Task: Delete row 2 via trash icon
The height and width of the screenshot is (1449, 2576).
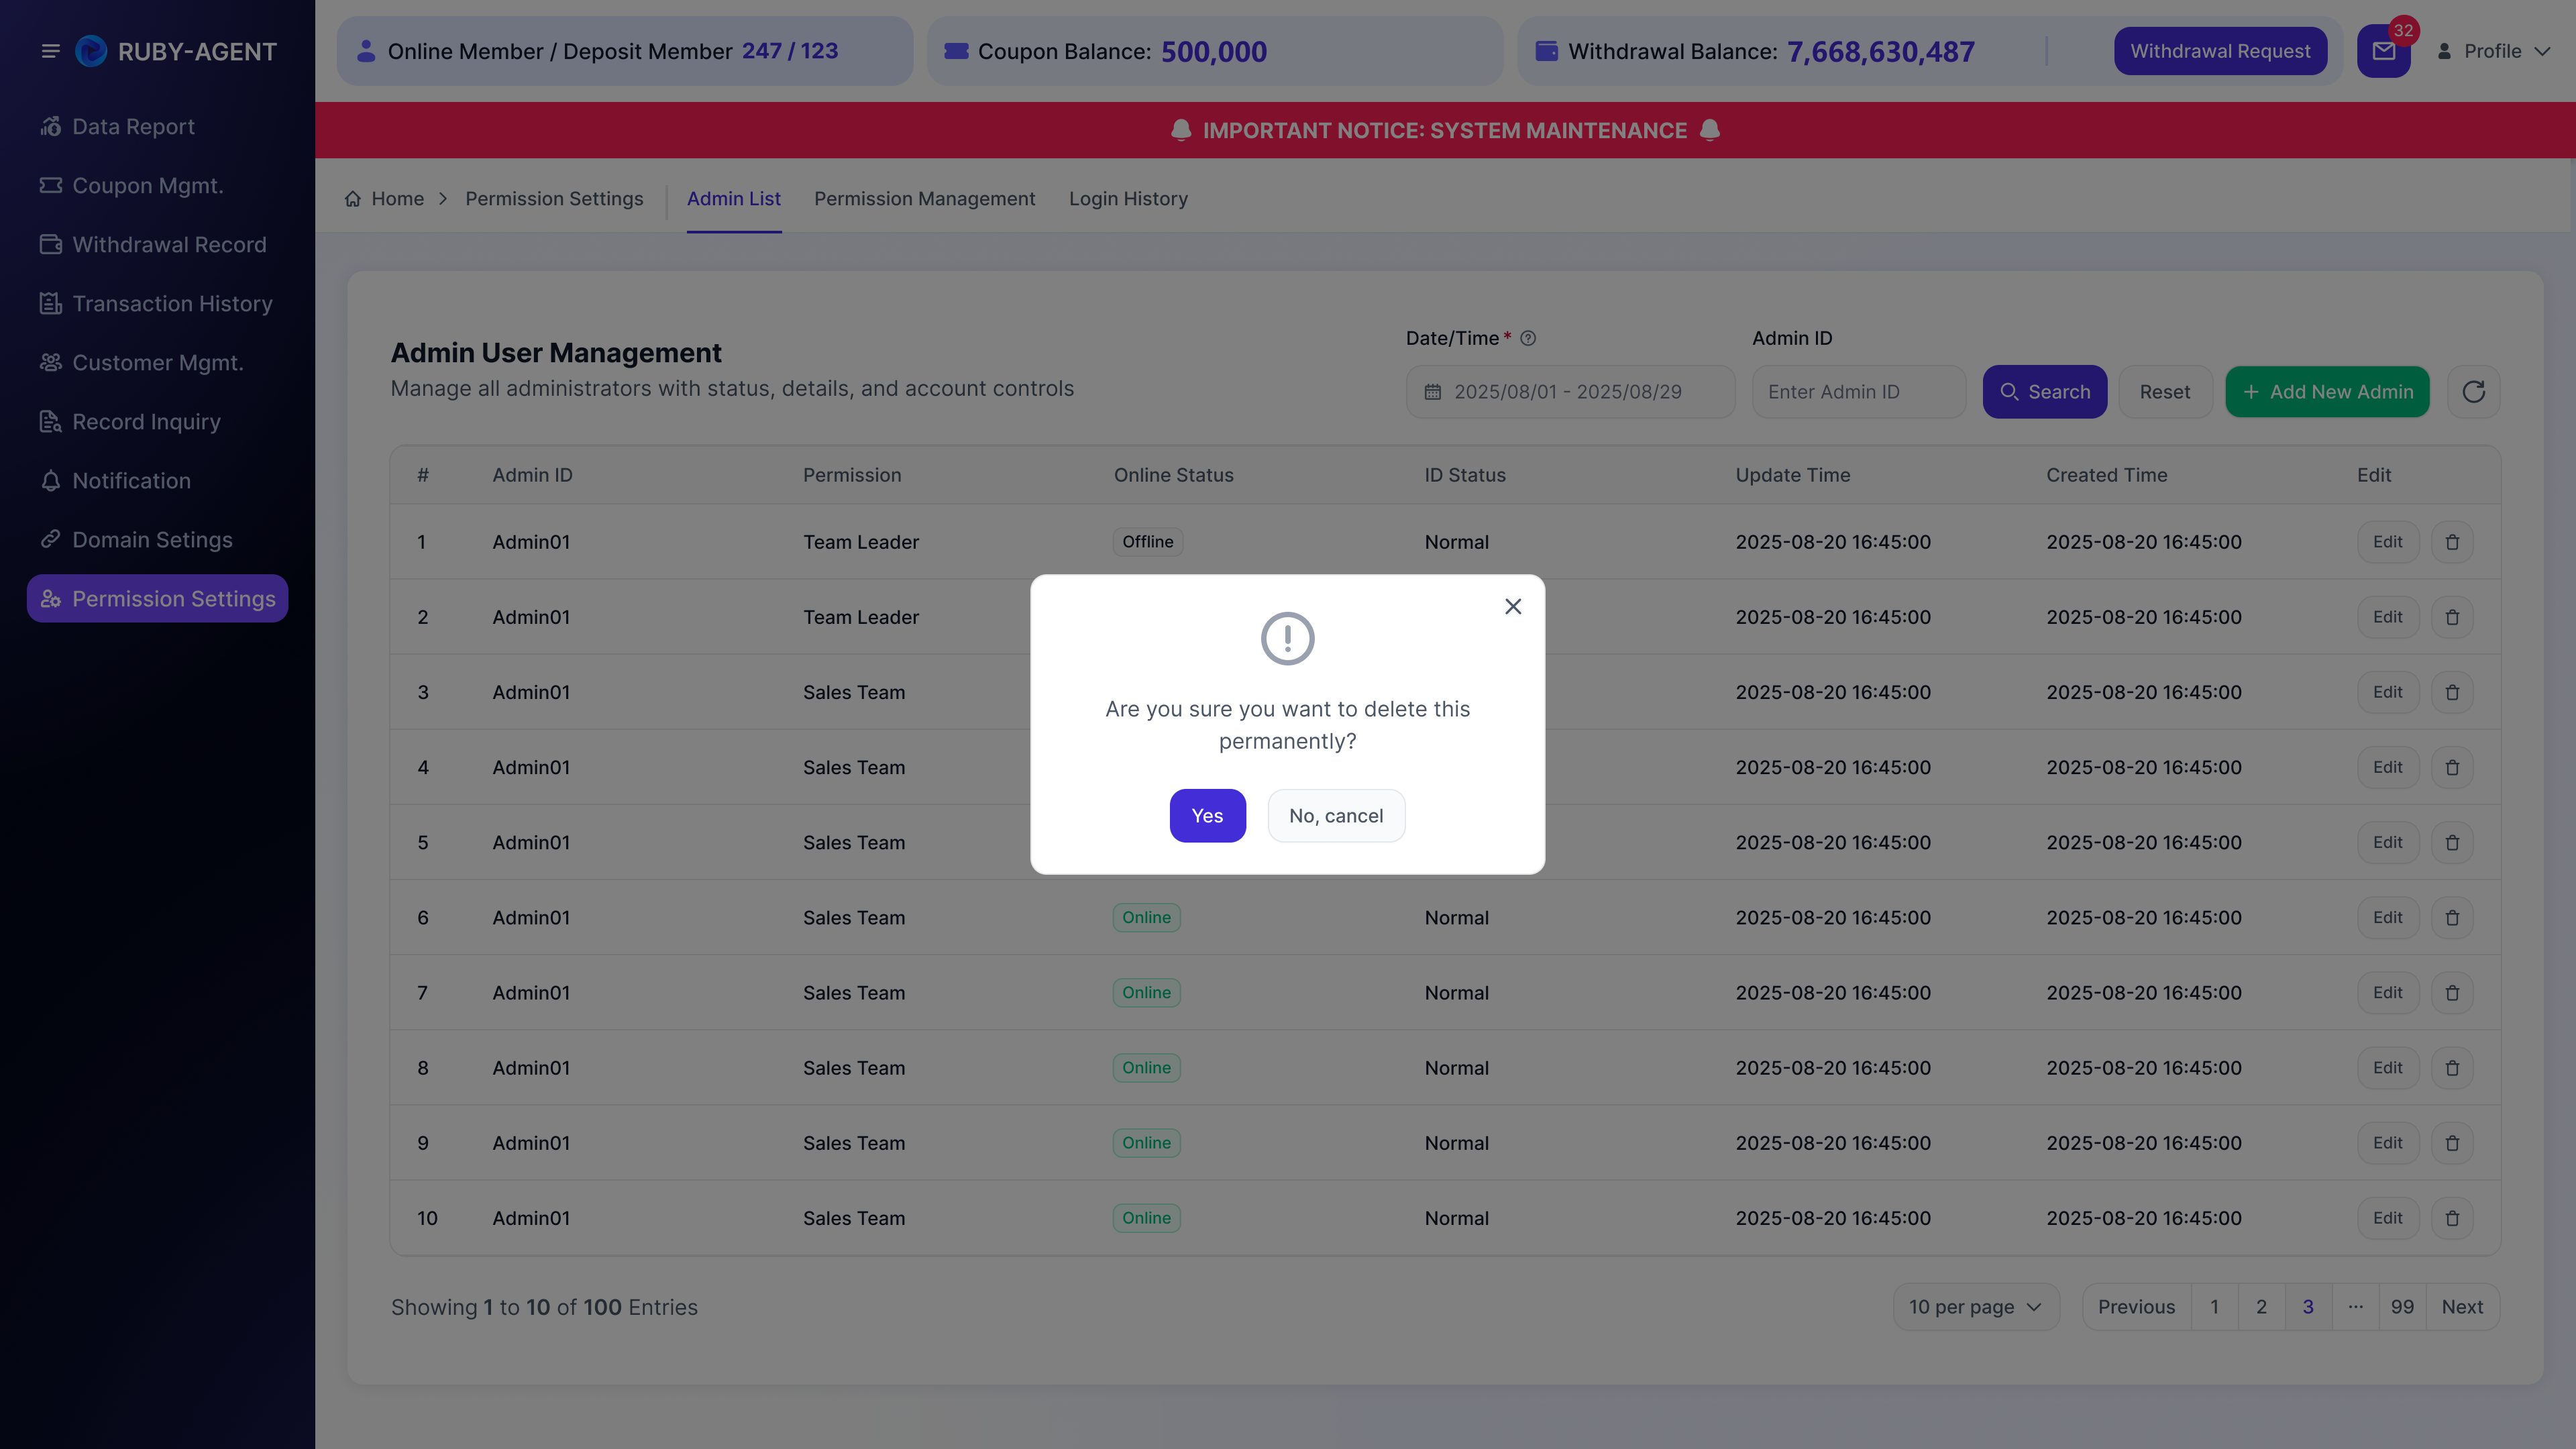Action: point(2452,617)
